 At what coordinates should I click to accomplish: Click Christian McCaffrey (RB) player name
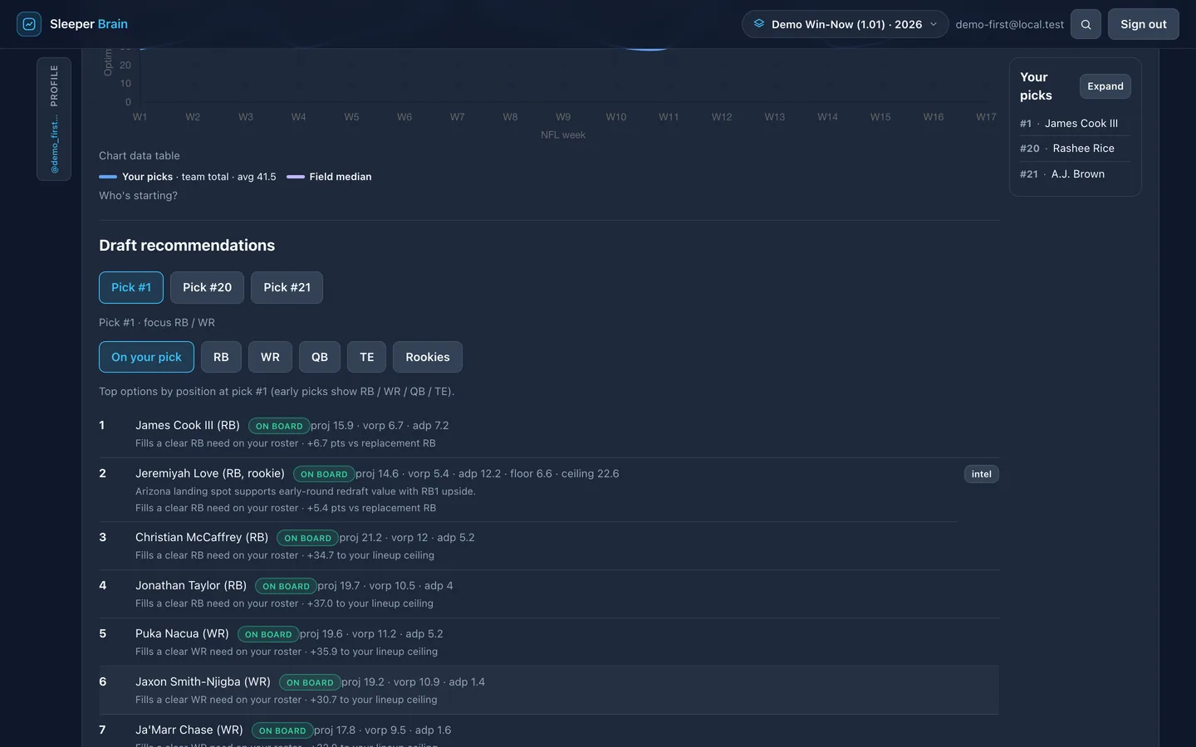tap(202, 538)
